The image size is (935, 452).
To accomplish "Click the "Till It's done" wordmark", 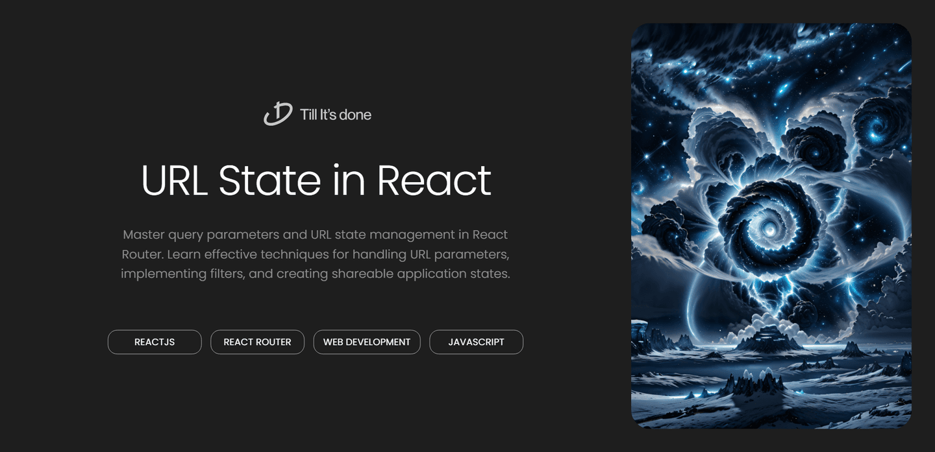I will coord(335,114).
